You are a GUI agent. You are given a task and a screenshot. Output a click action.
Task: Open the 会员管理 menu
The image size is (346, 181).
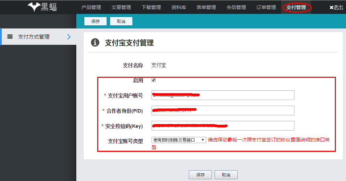[236, 8]
